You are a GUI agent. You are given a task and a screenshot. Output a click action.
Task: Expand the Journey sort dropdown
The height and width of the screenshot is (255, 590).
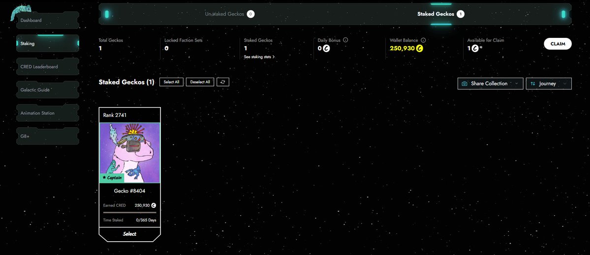tap(549, 84)
